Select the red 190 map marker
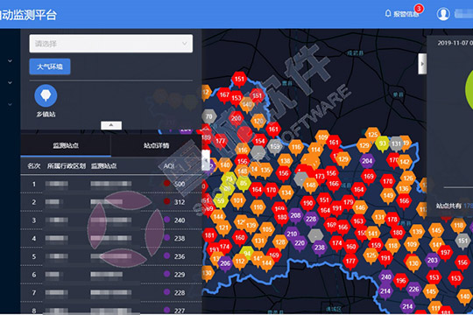 point(307,204)
